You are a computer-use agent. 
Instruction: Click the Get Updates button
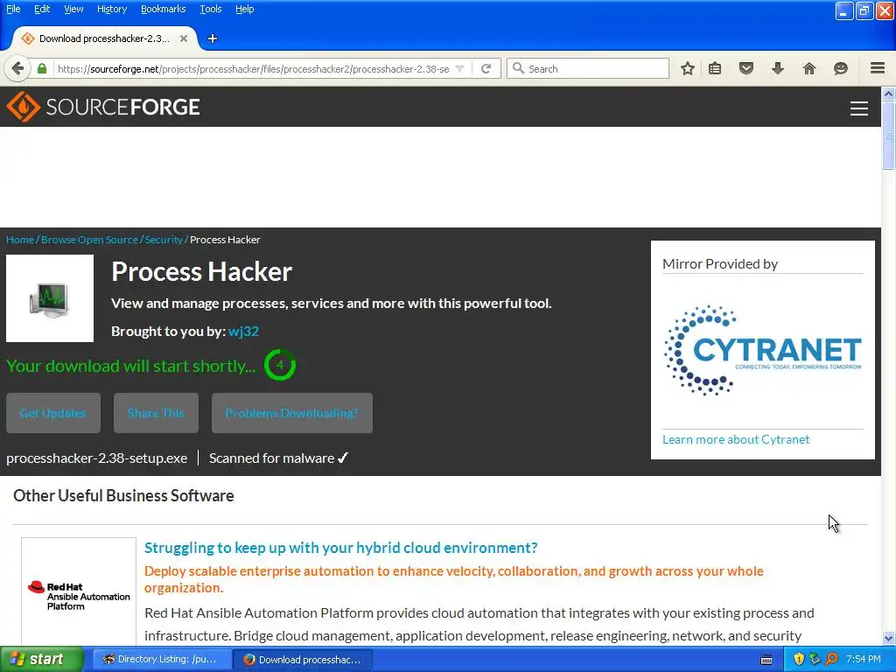[x=53, y=413]
